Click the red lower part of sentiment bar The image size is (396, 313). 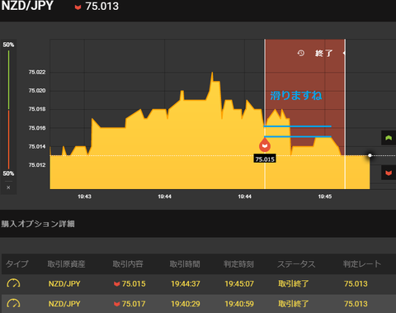(x=8, y=140)
